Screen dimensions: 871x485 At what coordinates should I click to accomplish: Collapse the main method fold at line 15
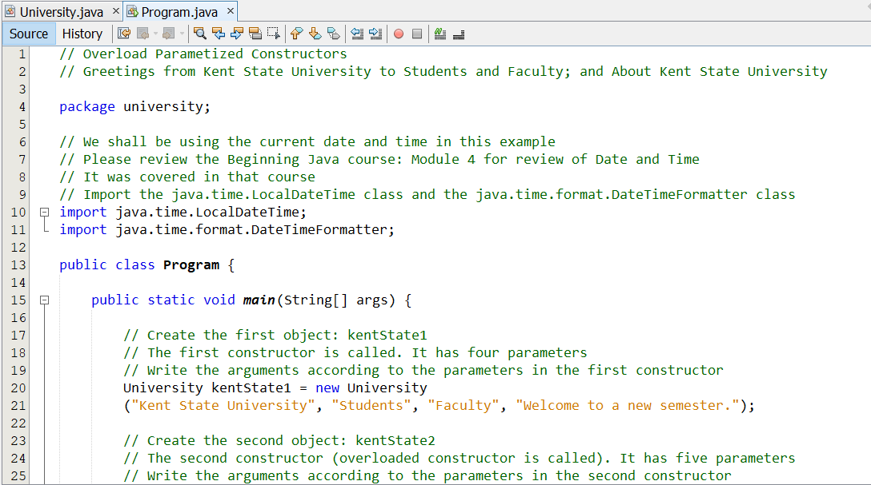pos(45,300)
